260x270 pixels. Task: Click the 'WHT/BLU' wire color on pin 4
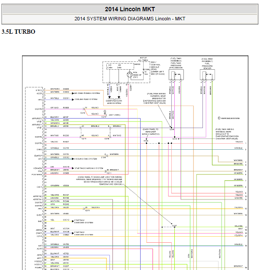point(55,98)
